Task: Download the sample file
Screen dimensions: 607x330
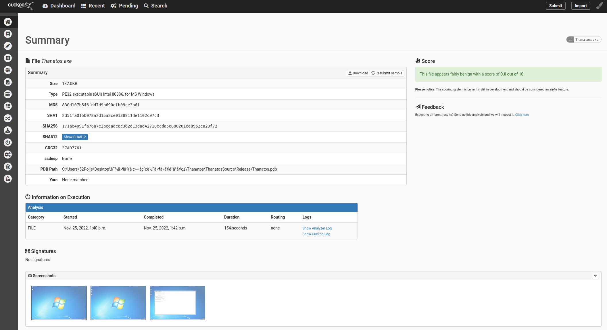Action: pyautogui.click(x=358, y=73)
